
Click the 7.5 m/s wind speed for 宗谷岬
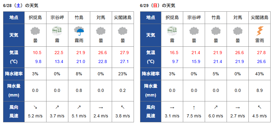pos(194,116)
